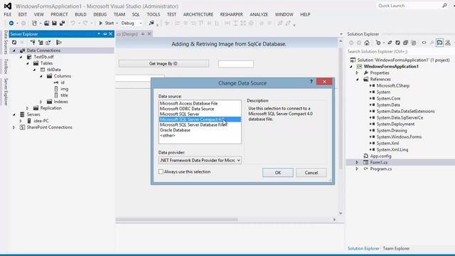Collapse the TestDb.sdf node
Viewport: 455px width, 256px height.
[x=21, y=57]
